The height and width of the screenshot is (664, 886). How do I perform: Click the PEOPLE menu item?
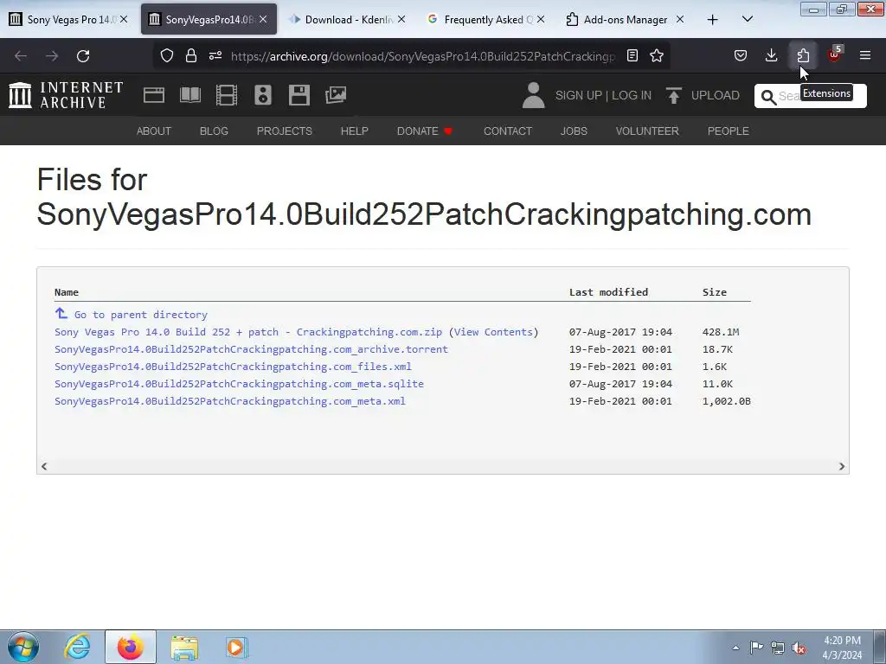pyautogui.click(x=728, y=131)
